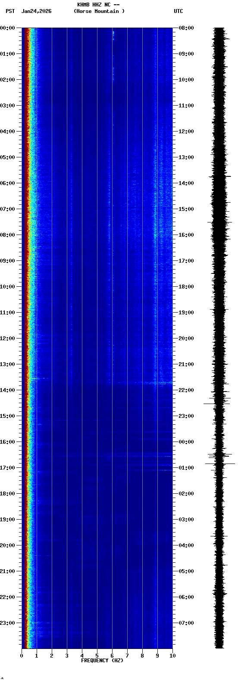The image size is (238, 683).
Task: Click the Jan24,2026 date label
Action: point(36,11)
